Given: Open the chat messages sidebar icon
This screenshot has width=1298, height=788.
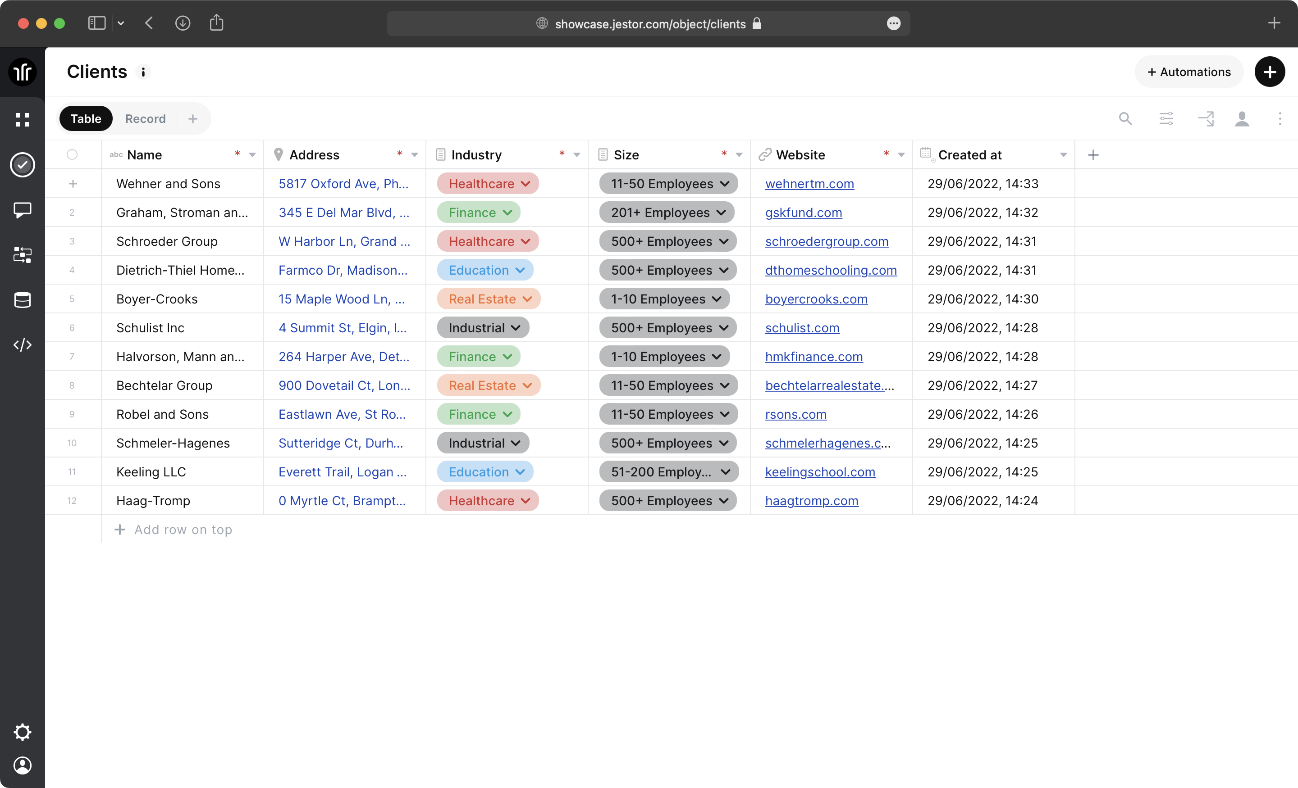Looking at the screenshot, I should click(x=22, y=210).
